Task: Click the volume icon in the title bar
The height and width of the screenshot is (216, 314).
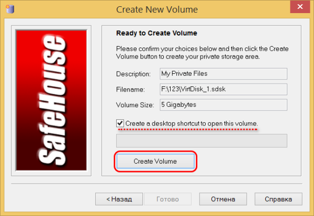Action: point(10,9)
